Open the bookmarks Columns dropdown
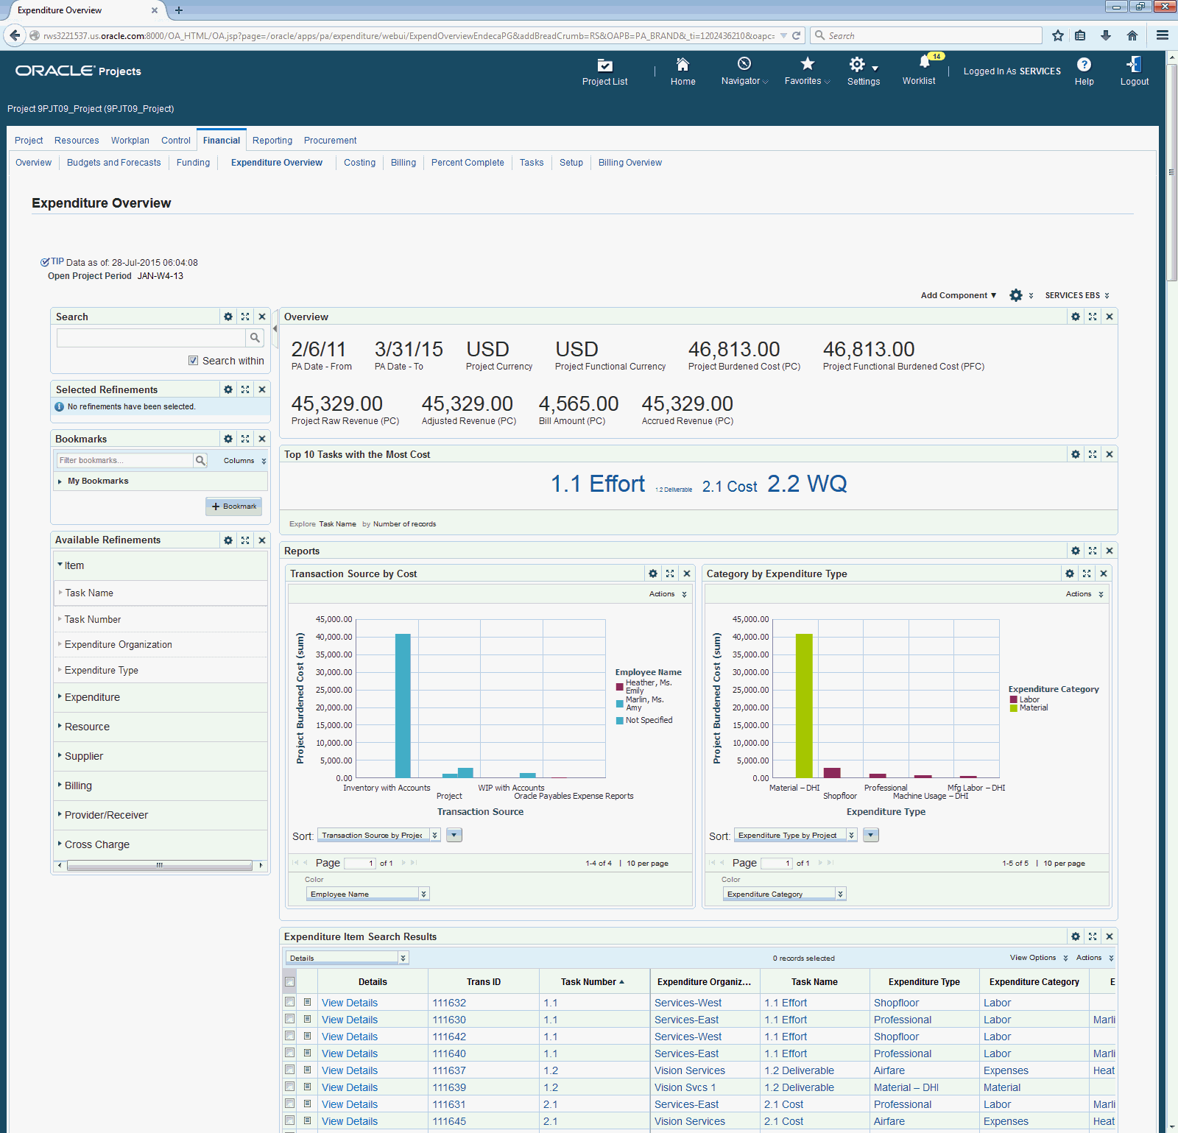This screenshot has width=1178, height=1133. point(245,461)
